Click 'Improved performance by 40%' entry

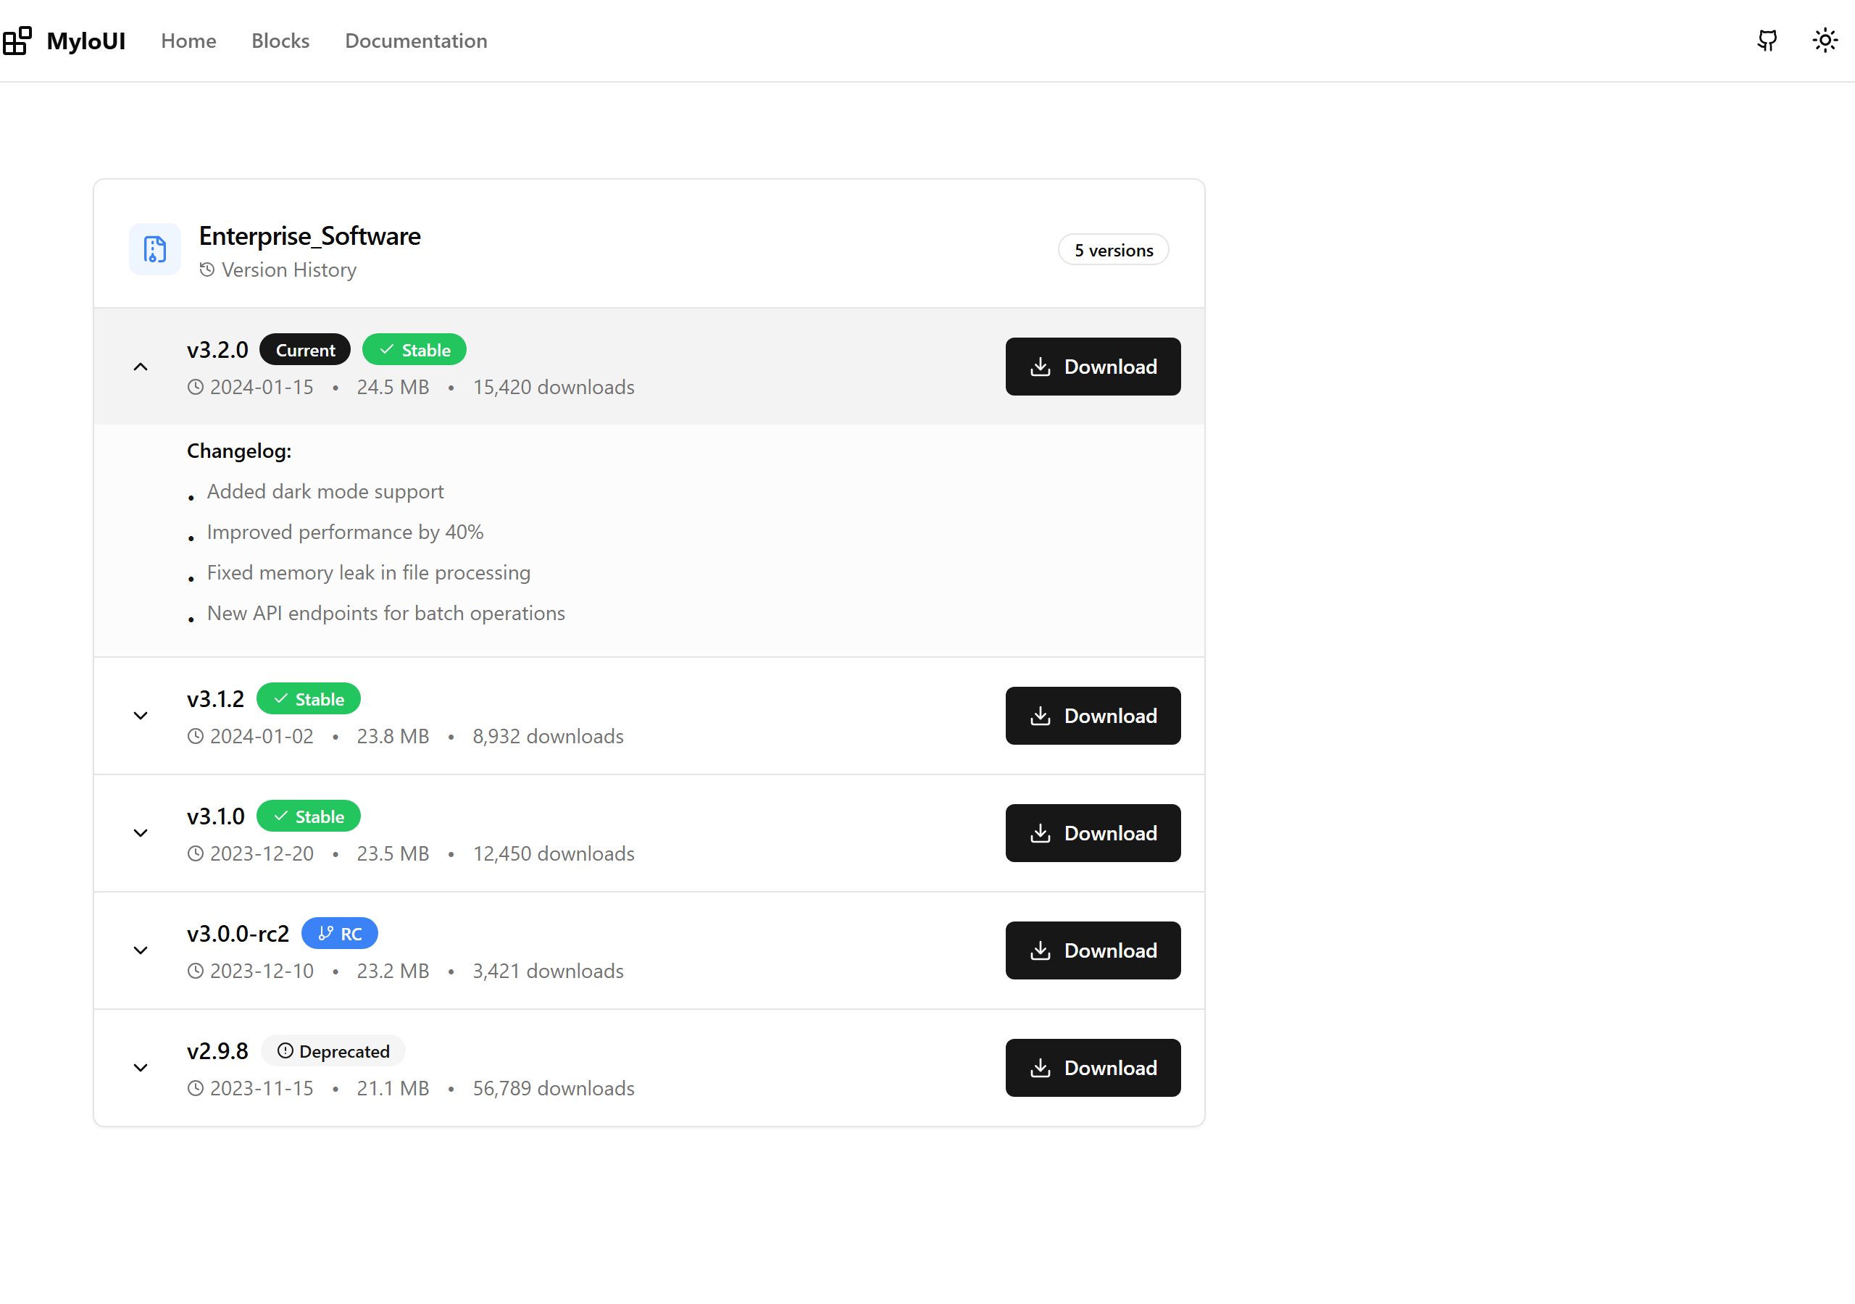pos(346,532)
